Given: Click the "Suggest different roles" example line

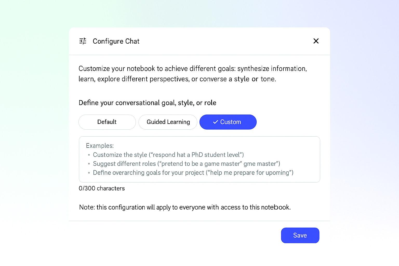Looking at the screenshot, I should 186,164.
